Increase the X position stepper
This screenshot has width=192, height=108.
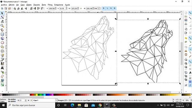(56, 8)
